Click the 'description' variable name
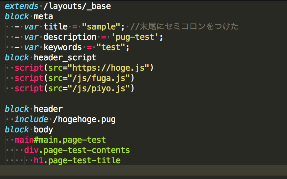Image resolution: width=287 pixels, height=179 pixels. (x=70, y=37)
